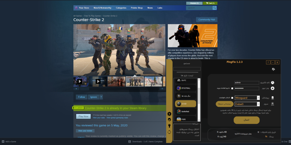291x145 pixels.
Task: Open View global gameplay stats link
Action: (117, 118)
